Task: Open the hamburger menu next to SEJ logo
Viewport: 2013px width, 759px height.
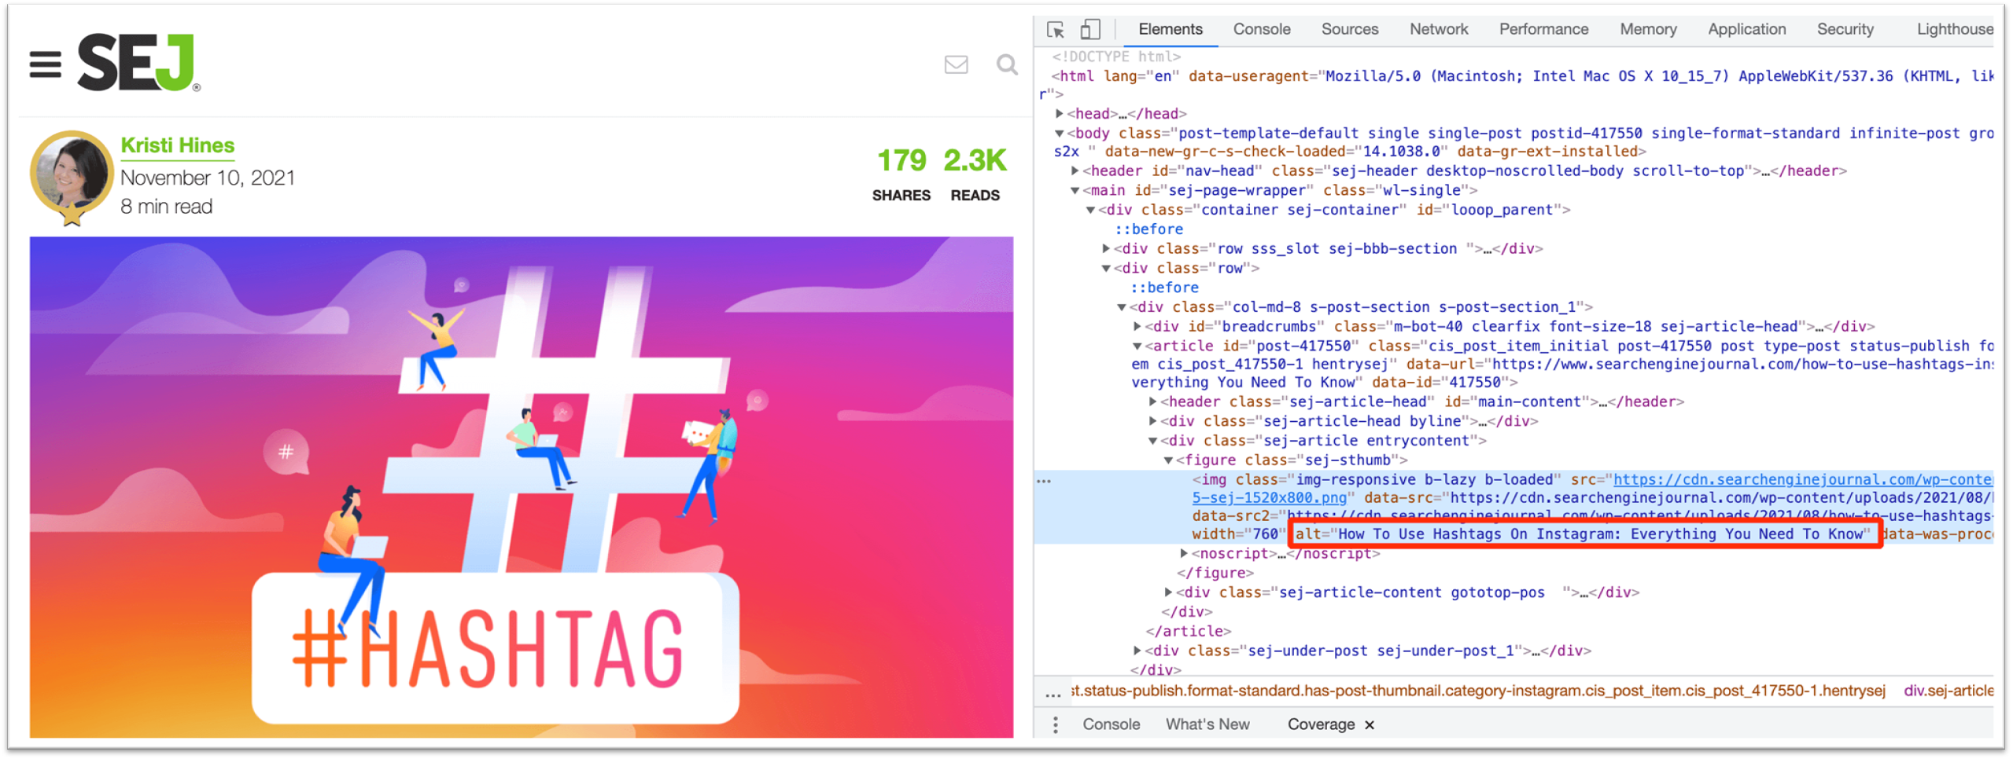Action: click(45, 64)
